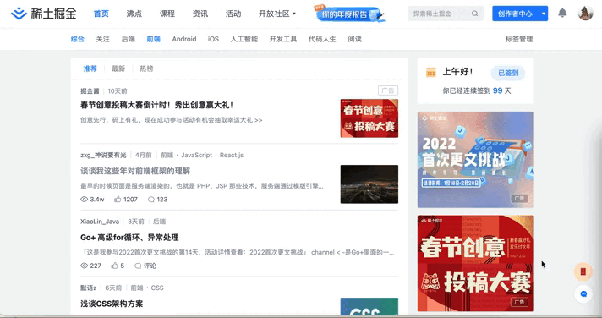Expand the 创作者中心 dropdown arrow

(544, 14)
